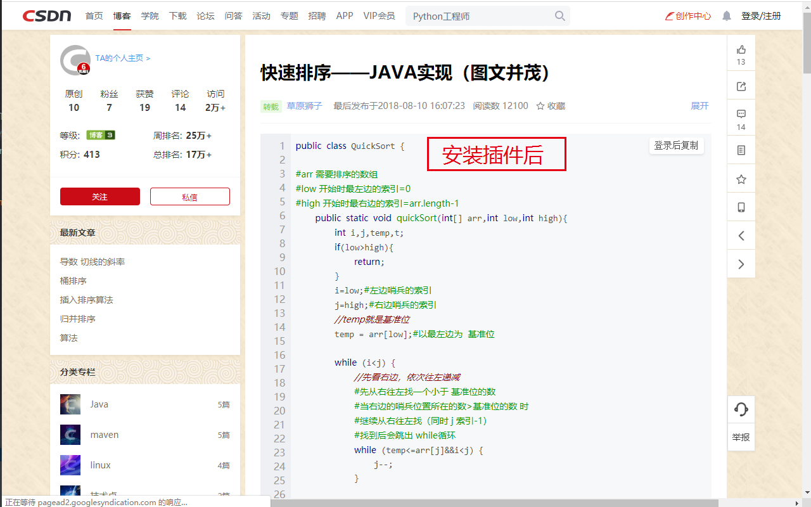Click the 举报 report button
The image size is (811, 507).
coord(741,437)
